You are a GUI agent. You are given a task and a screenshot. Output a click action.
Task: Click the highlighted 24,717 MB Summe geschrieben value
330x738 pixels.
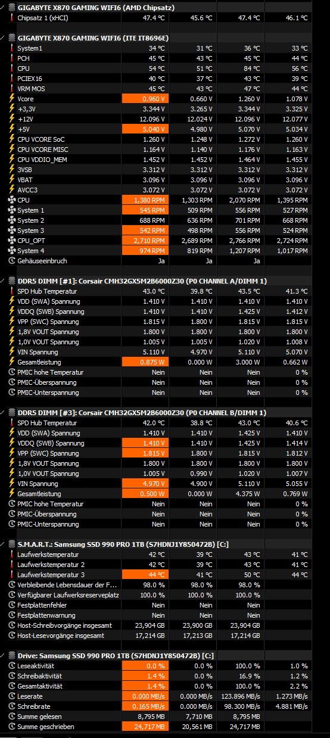coord(145,727)
